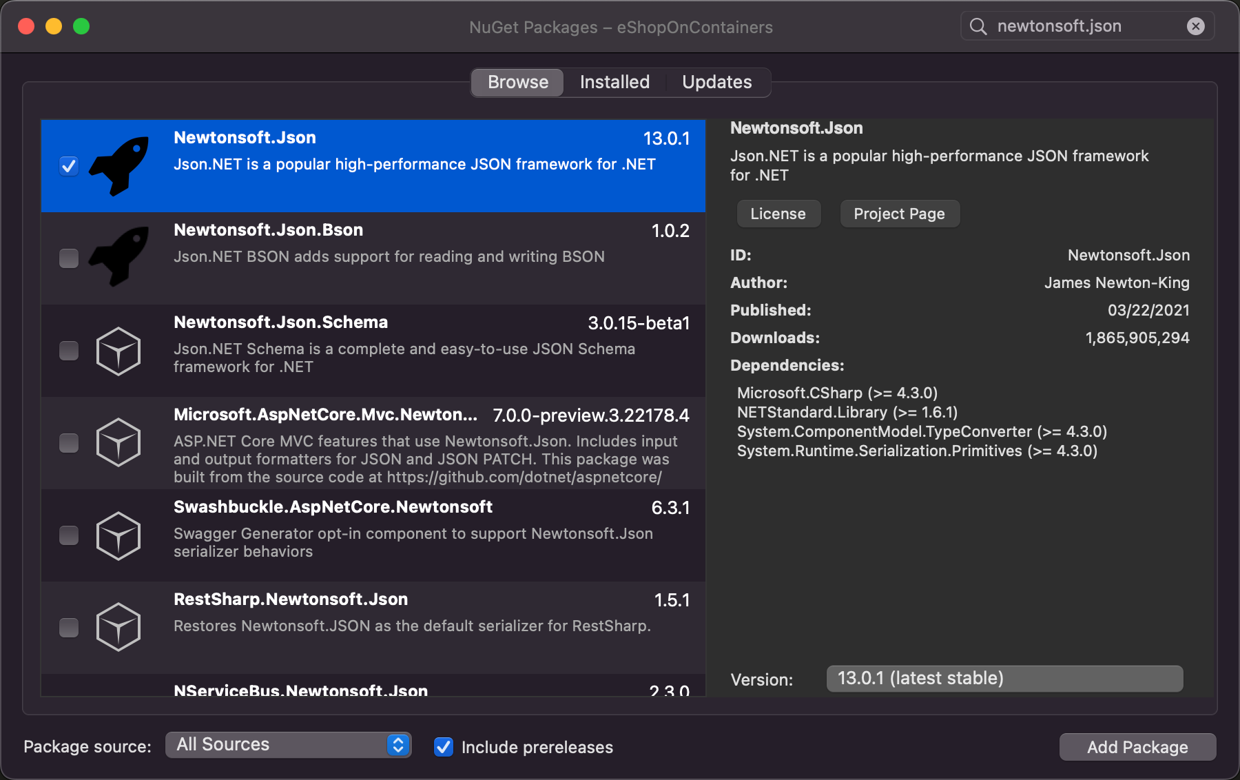Image resolution: width=1240 pixels, height=780 pixels.
Task: Select the NServiceBus.Newtonsoft.Json package row
Action: (373, 686)
